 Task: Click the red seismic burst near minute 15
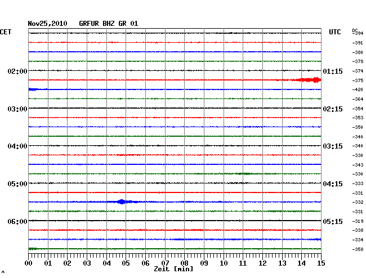coord(309,80)
